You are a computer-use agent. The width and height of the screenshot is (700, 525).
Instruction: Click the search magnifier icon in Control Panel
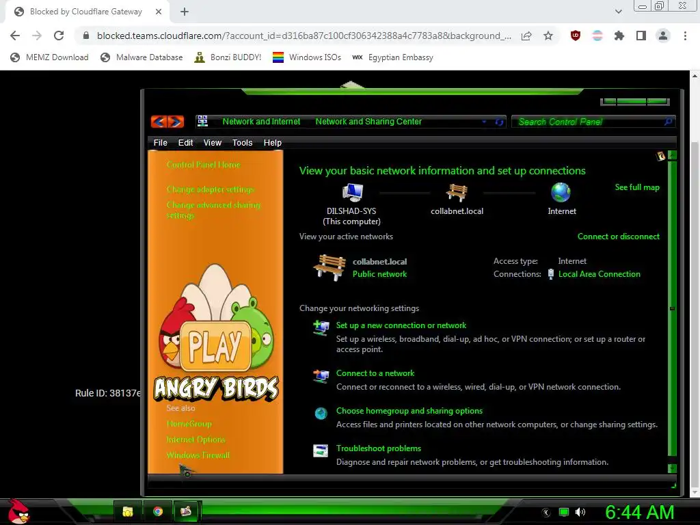pyautogui.click(x=668, y=122)
